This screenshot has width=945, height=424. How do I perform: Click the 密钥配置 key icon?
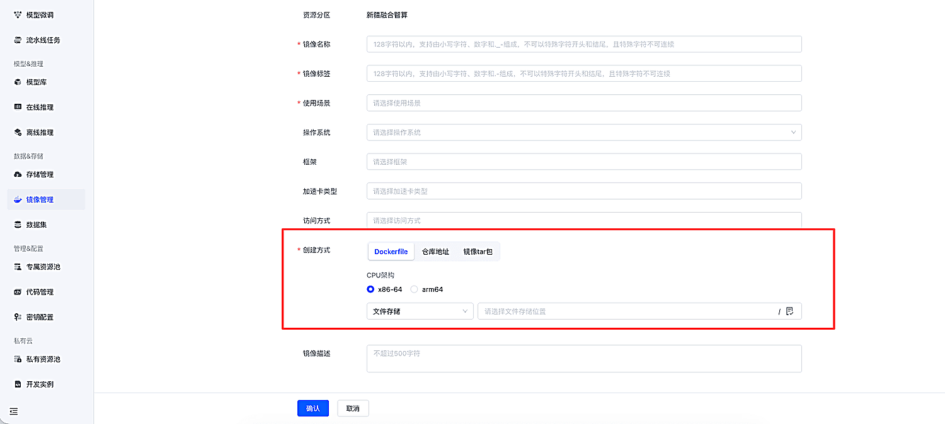(18, 317)
